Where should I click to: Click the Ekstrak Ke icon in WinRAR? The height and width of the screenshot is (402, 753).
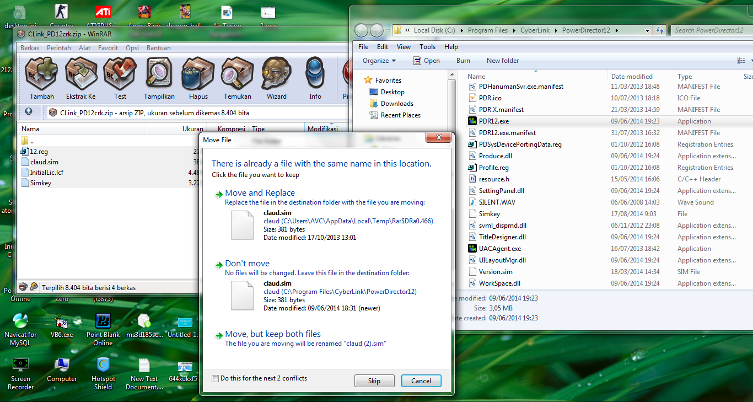click(x=81, y=79)
